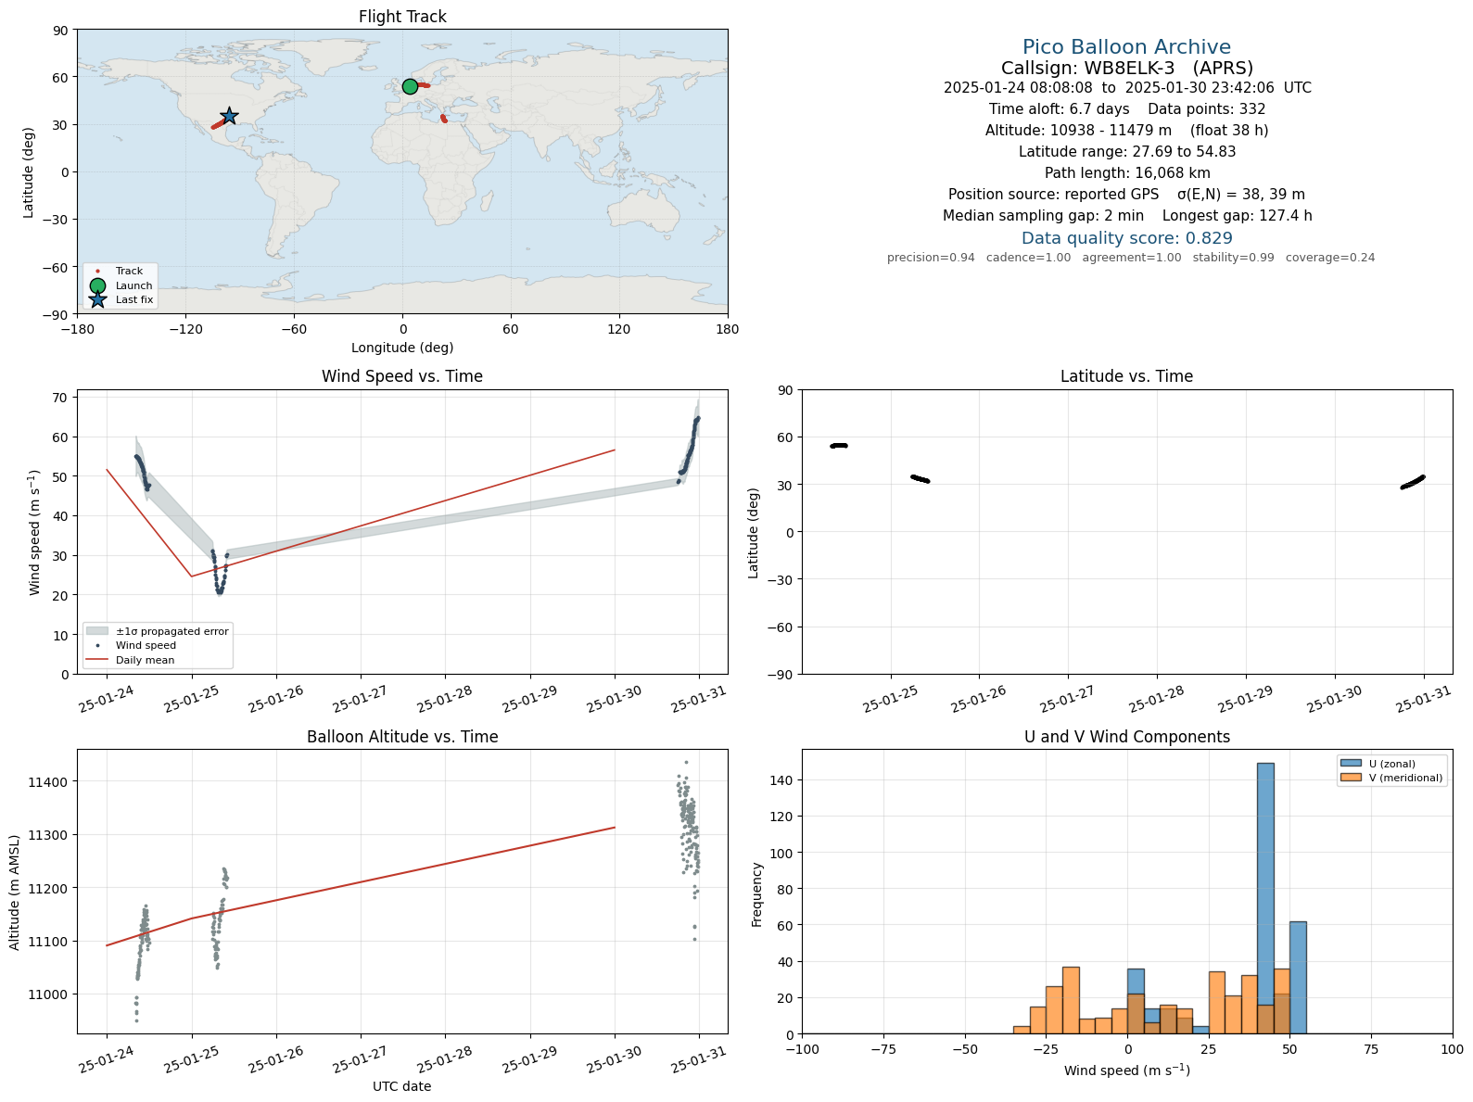Click the 'Position source: reported GPS' line

1127,195
